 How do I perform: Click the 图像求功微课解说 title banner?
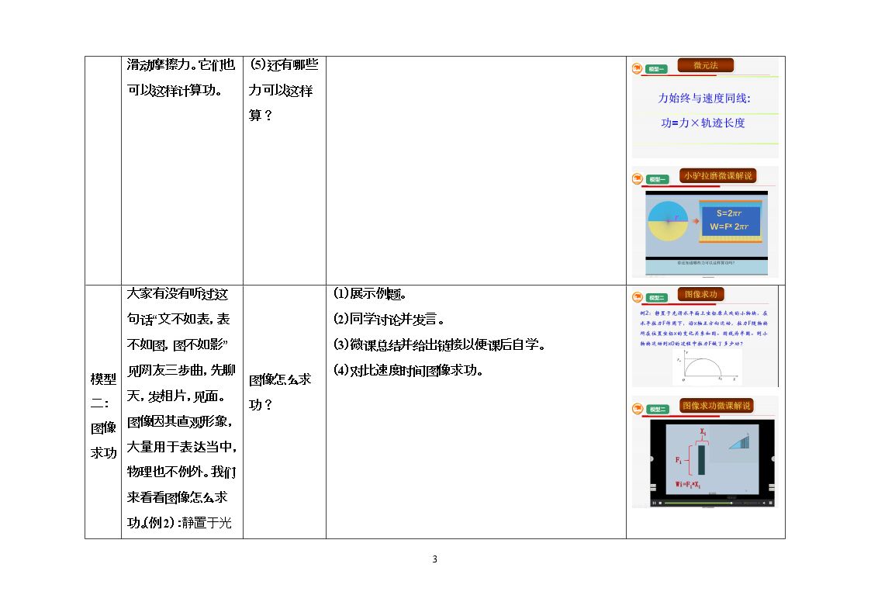tap(717, 406)
